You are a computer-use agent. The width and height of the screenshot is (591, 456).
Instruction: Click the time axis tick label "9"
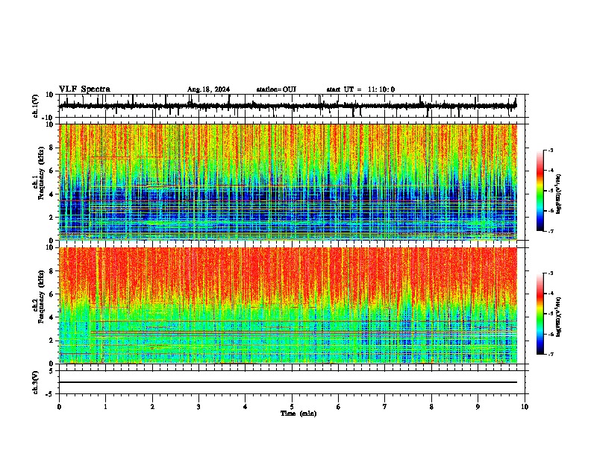pos(478,407)
